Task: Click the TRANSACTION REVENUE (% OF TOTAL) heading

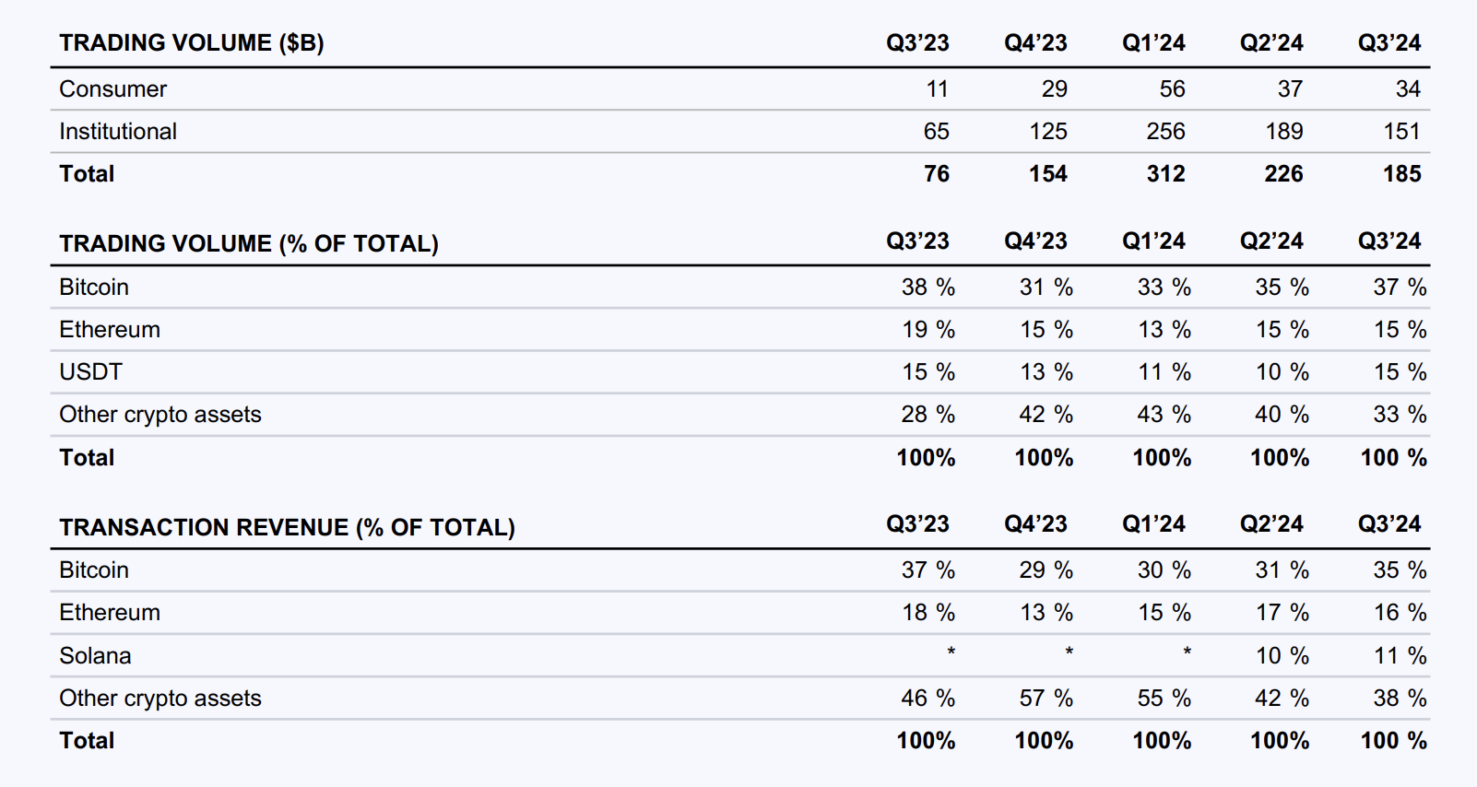Action: [x=287, y=527]
